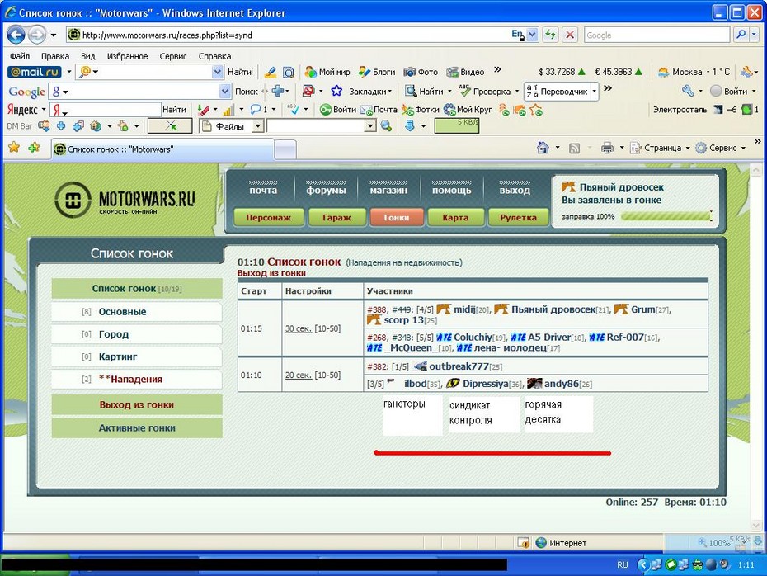Open the Сервис menu in menu bar
The width and height of the screenshot is (767, 576).
(173, 56)
